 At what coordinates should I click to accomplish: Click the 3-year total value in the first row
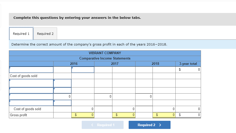(188, 69)
